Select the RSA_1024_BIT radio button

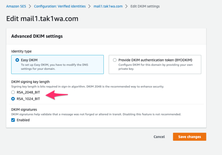[x=13, y=99]
